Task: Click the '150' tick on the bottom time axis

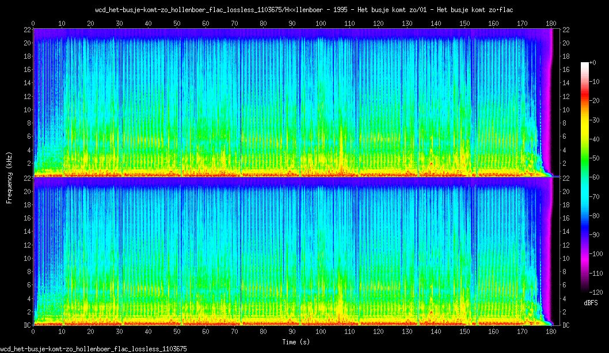Action: tap(465, 332)
